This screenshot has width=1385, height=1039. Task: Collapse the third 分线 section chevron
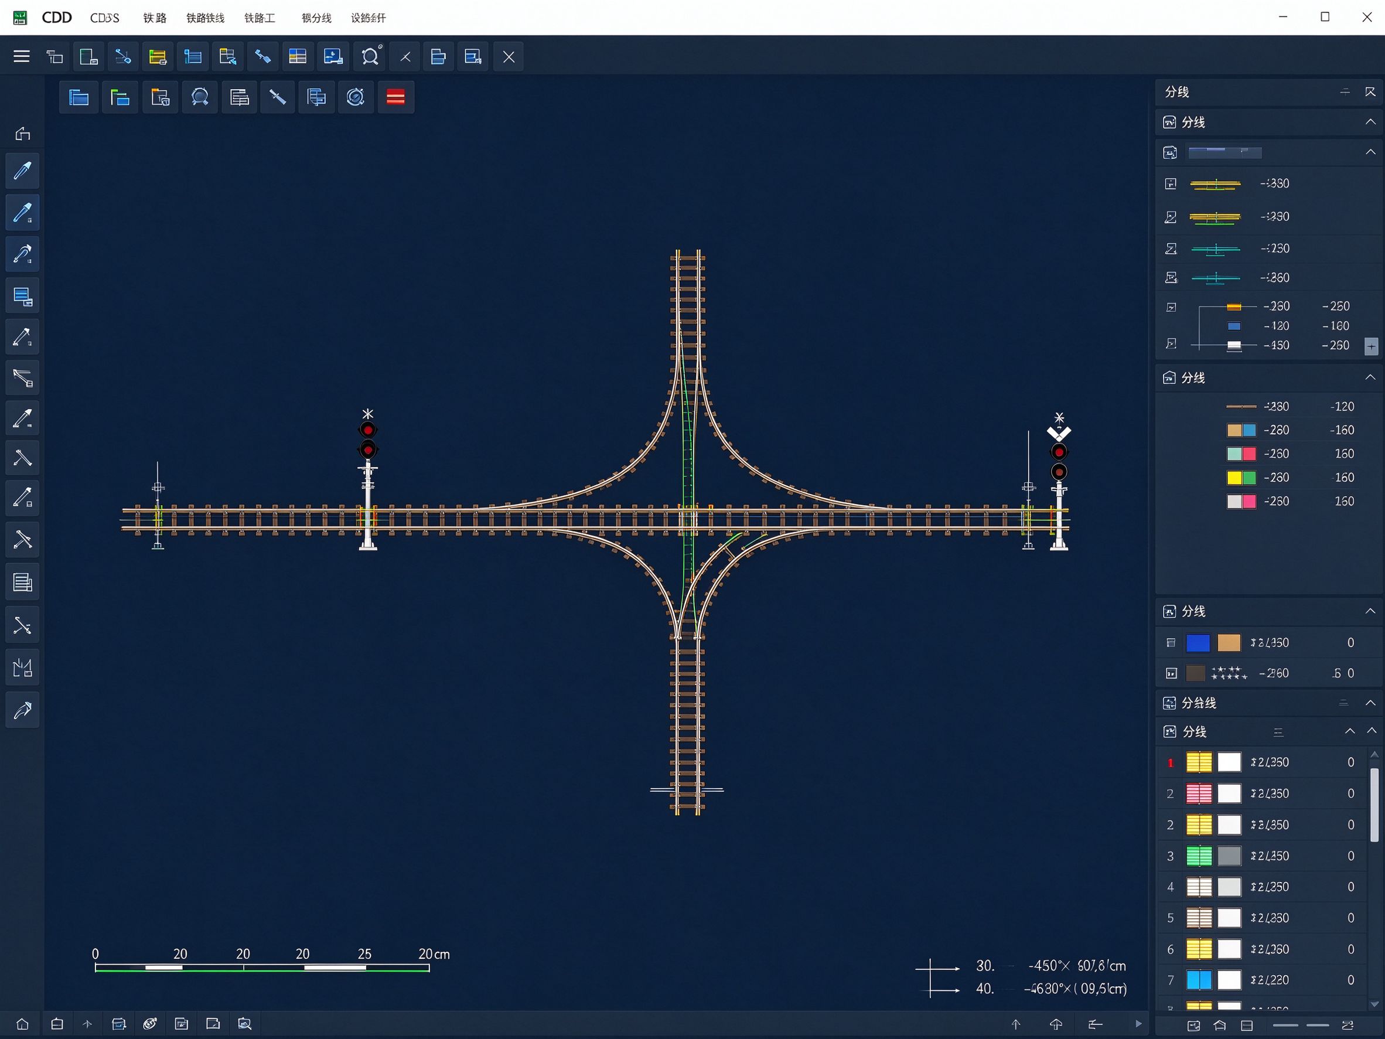tap(1370, 611)
